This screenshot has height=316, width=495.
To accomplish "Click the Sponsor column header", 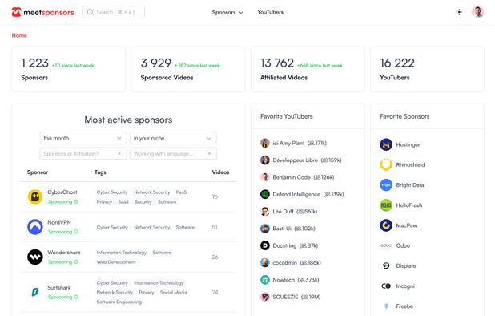I will tap(38, 172).
